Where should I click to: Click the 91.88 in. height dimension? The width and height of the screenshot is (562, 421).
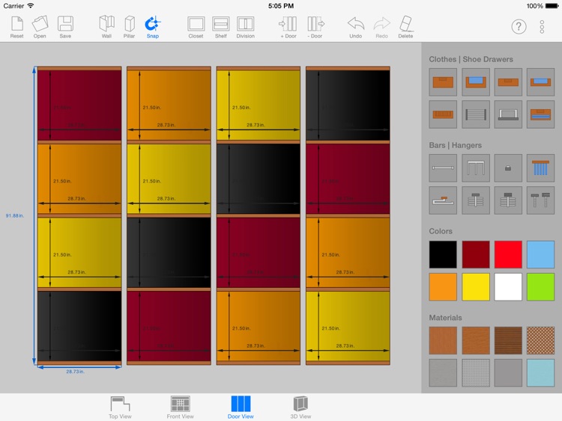(x=15, y=215)
